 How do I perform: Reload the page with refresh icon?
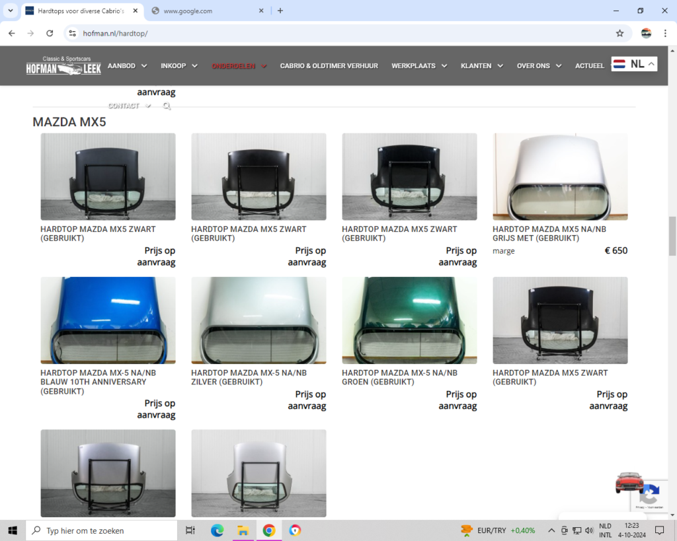50,33
